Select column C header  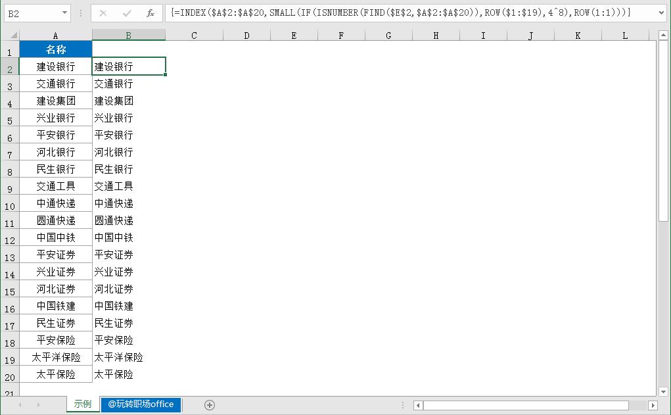point(195,36)
